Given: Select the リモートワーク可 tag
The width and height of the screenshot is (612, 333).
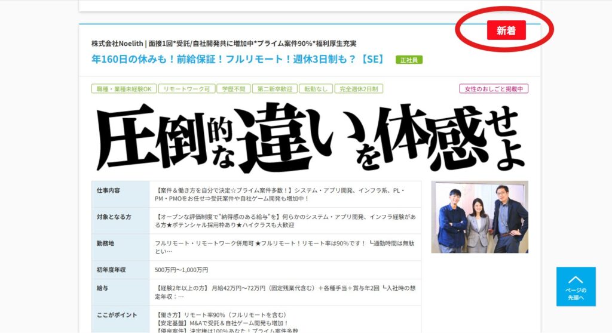Looking at the screenshot, I should 186,89.
